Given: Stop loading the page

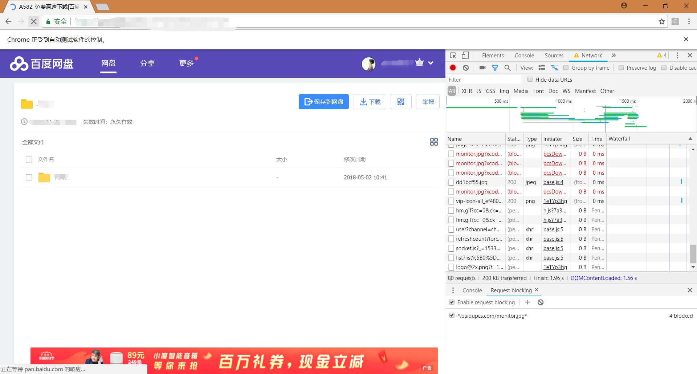Looking at the screenshot, I should 33,21.
